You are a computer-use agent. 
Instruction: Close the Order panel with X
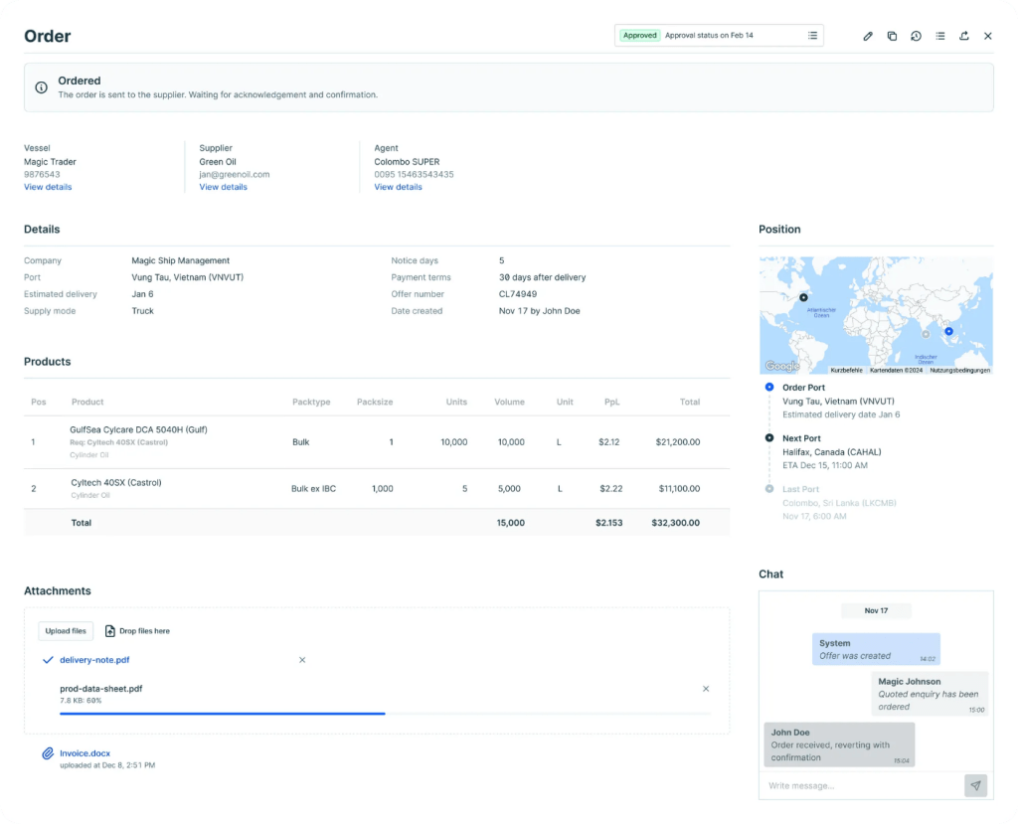pos(988,36)
